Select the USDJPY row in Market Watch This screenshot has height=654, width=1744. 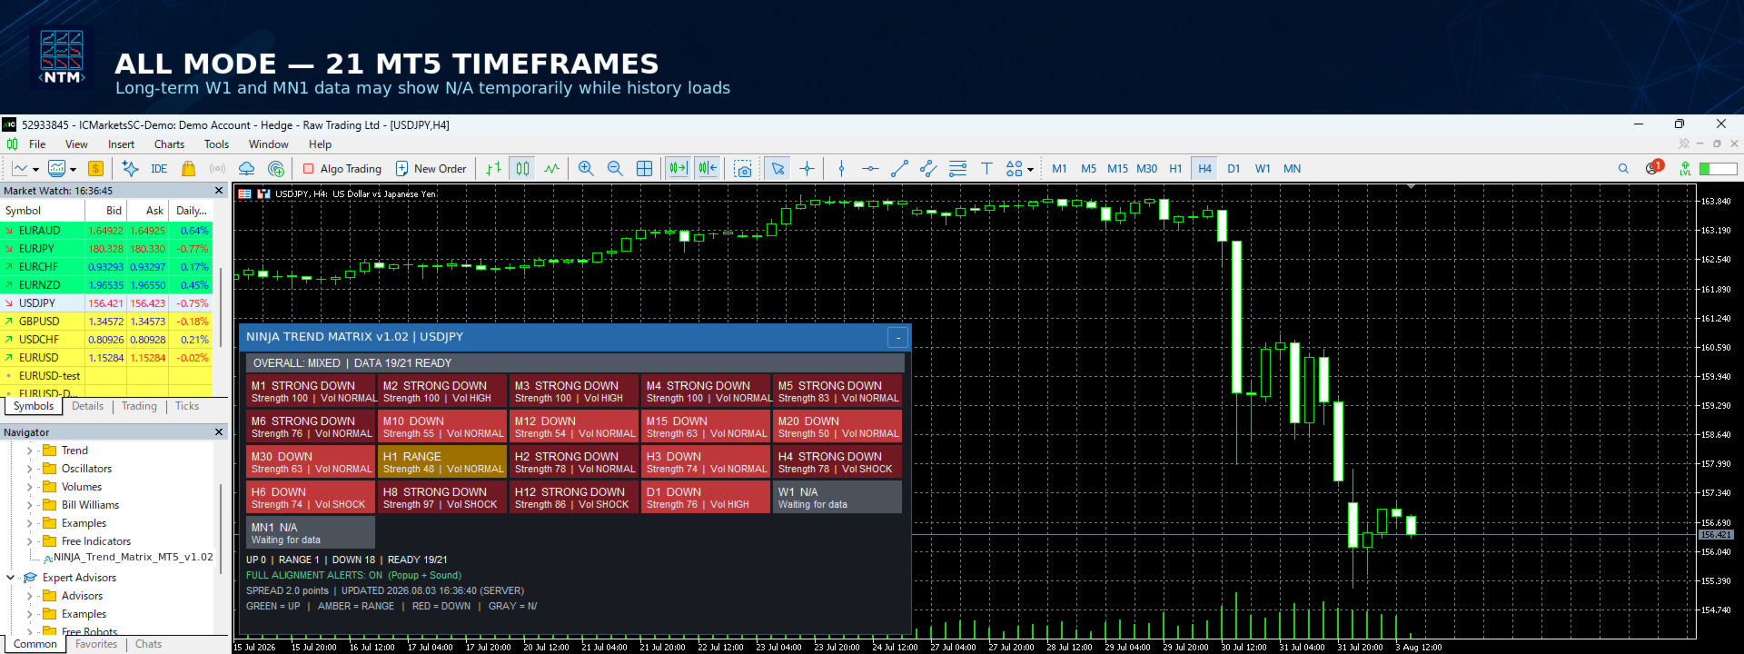point(106,303)
